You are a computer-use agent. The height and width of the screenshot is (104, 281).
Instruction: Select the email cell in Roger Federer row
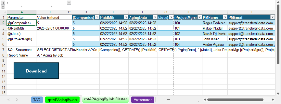(x=251, y=23)
